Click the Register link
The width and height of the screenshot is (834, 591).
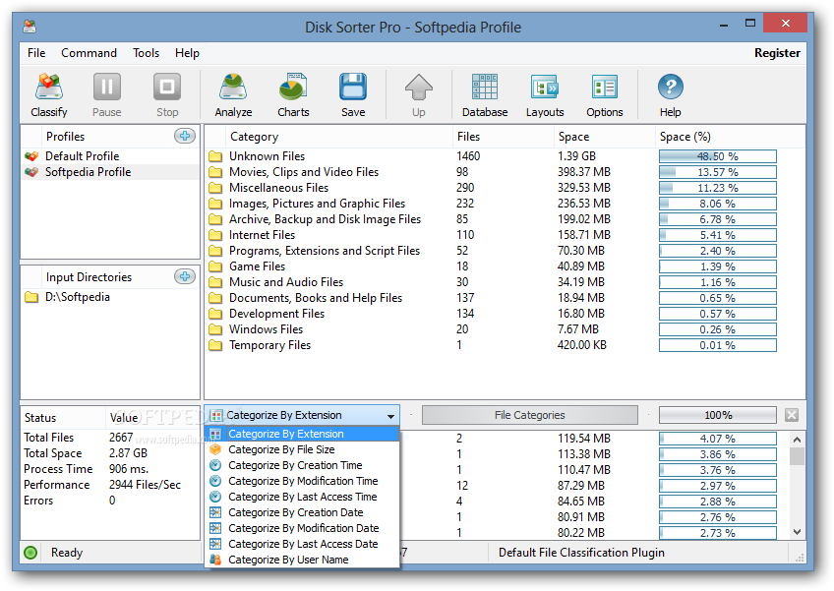click(x=777, y=53)
